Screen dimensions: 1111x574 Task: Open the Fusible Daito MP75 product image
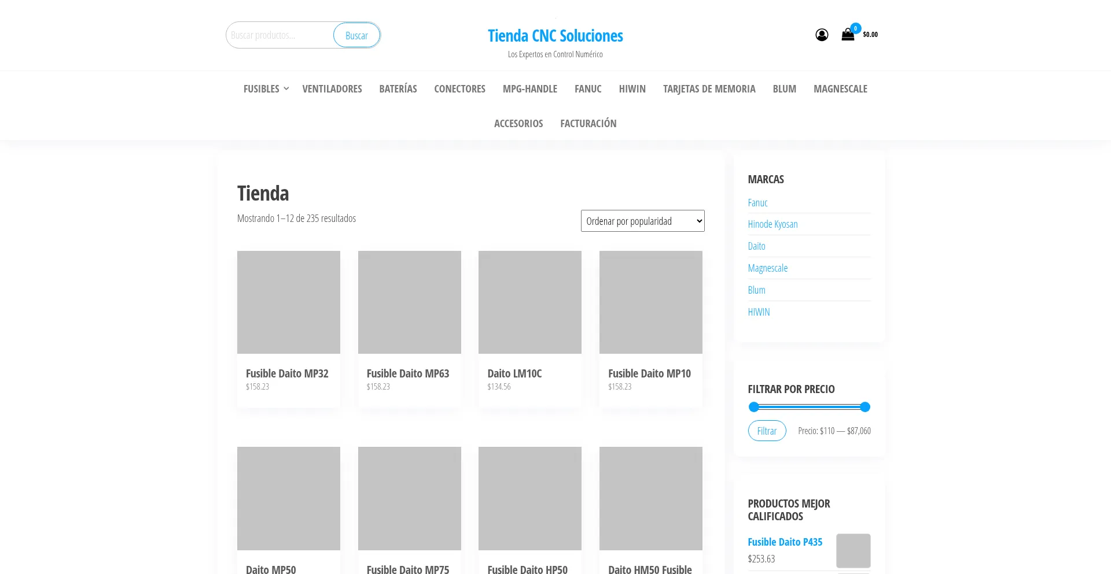410,498
